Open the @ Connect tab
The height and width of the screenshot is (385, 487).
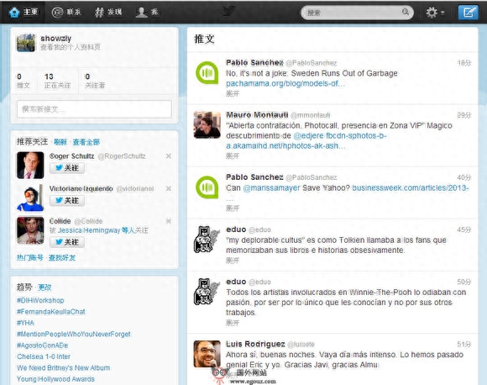pyautogui.click(x=66, y=12)
